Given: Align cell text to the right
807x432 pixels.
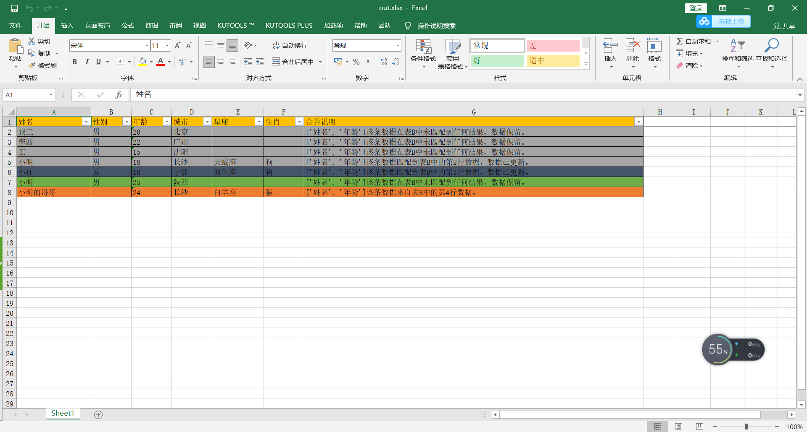Looking at the screenshot, I should pyautogui.click(x=232, y=62).
